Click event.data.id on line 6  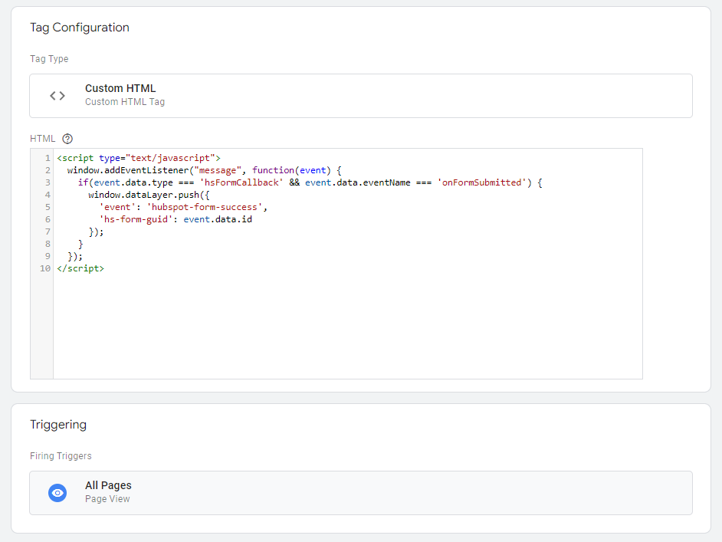218,220
